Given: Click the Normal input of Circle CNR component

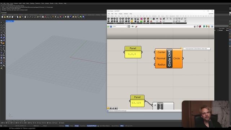Looking at the screenshot, I should pos(161,58).
